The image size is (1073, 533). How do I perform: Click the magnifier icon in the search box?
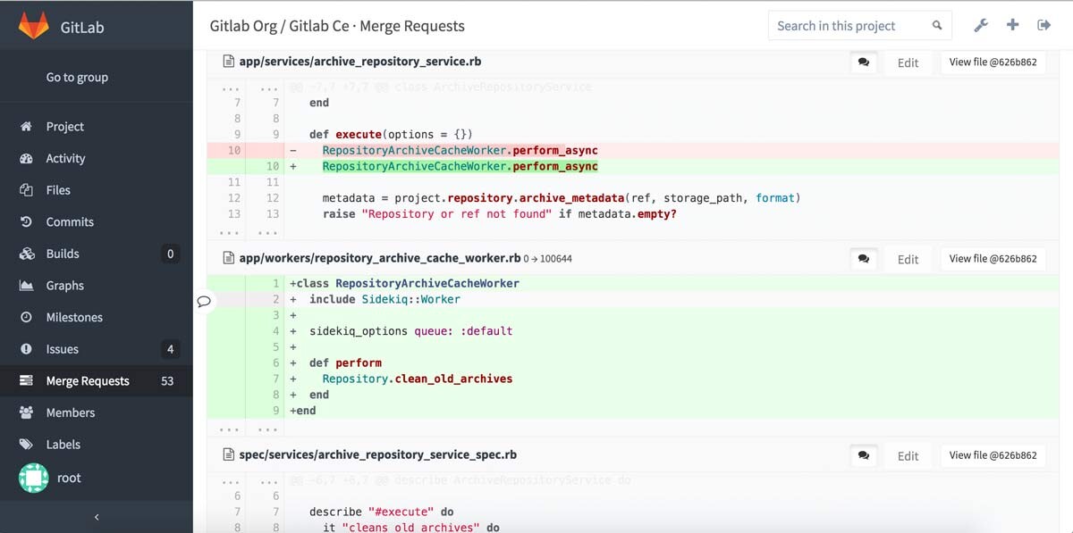[936, 26]
